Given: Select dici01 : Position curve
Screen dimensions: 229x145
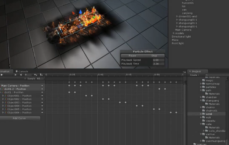Looking at the screenshot, I should (14, 92).
